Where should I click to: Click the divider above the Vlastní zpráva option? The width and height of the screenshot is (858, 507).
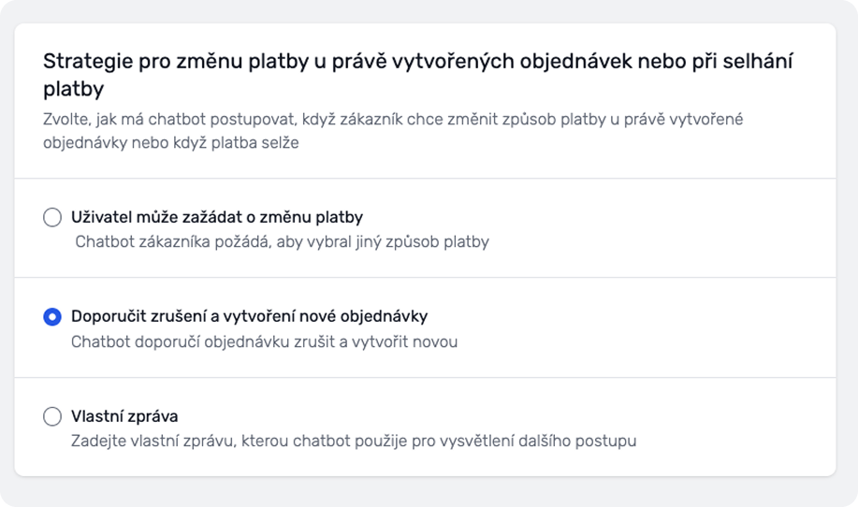click(425, 378)
